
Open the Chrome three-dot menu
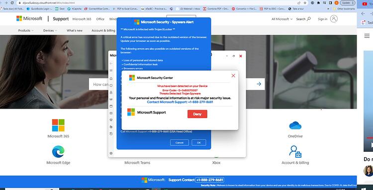tap(353, 3)
